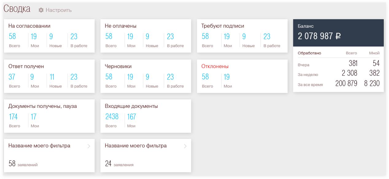Open the Требуют подписи card title
The width and height of the screenshot is (389, 179).
[x=223, y=26]
